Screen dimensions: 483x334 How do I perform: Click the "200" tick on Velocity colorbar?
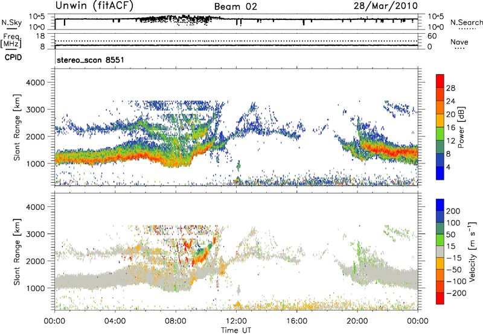point(453,211)
